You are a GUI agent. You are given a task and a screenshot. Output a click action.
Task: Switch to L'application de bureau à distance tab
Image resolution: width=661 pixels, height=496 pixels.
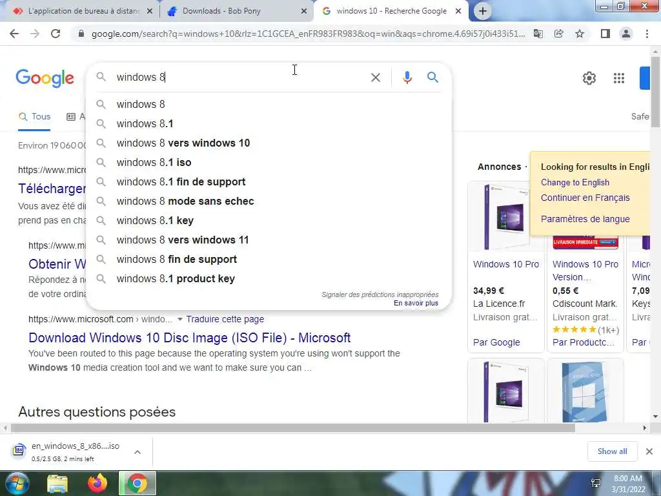pyautogui.click(x=83, y=11)
